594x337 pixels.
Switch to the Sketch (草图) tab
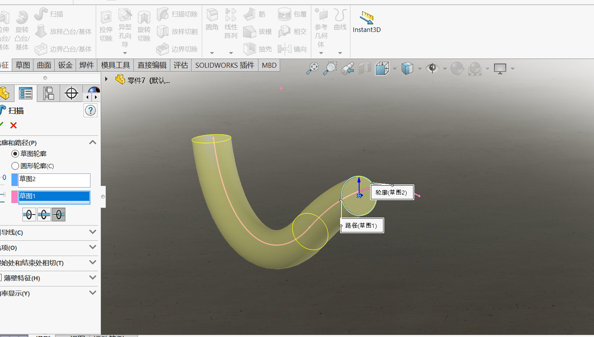pos(23,65)
